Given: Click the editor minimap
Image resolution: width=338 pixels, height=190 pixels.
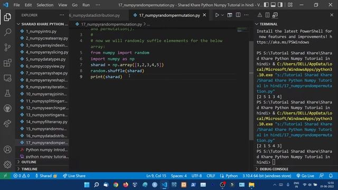Looking at the screenshot, I should click(243, 30).
